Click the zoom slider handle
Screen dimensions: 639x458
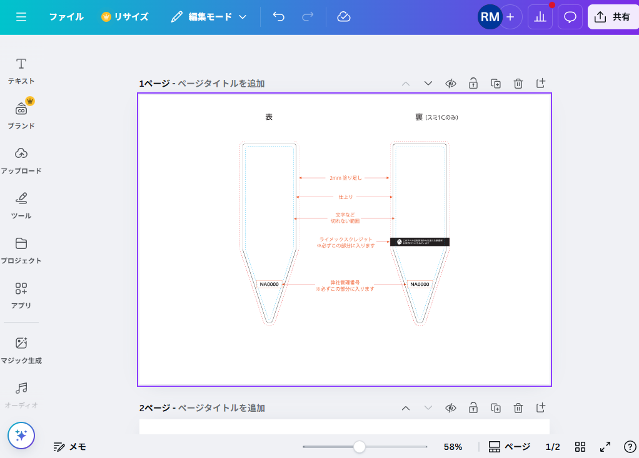click(x=360, y=447)
